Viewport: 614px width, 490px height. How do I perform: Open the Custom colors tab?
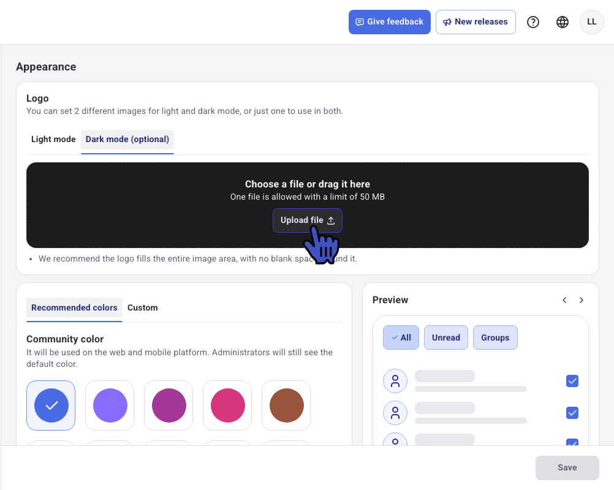point(143,307)
